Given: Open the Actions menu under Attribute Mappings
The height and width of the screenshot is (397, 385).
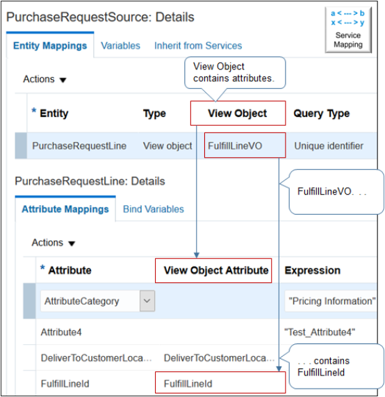Looking at the screenshot, I should pyautogui.click(x=54, y=243).
